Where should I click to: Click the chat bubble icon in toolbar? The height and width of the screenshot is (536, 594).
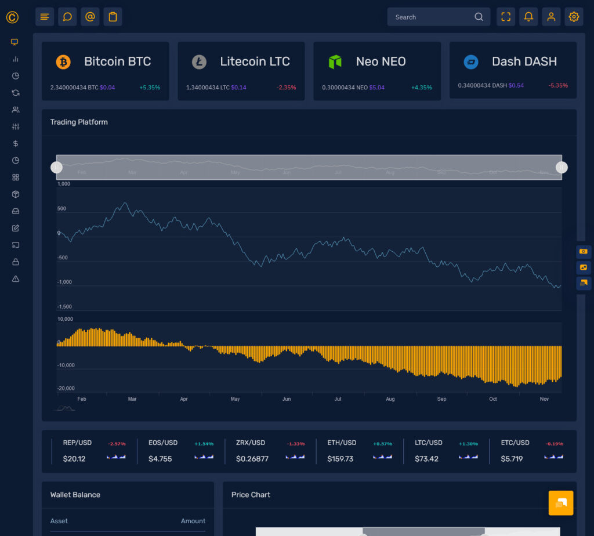(67, 16)
